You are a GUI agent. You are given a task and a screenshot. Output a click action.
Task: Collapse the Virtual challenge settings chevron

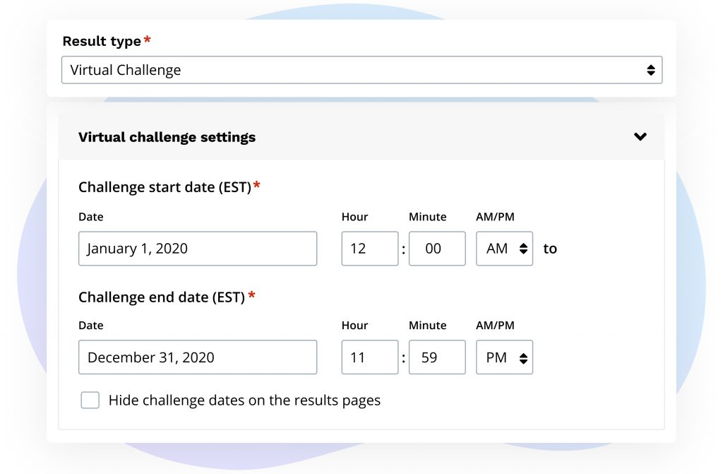640,137
